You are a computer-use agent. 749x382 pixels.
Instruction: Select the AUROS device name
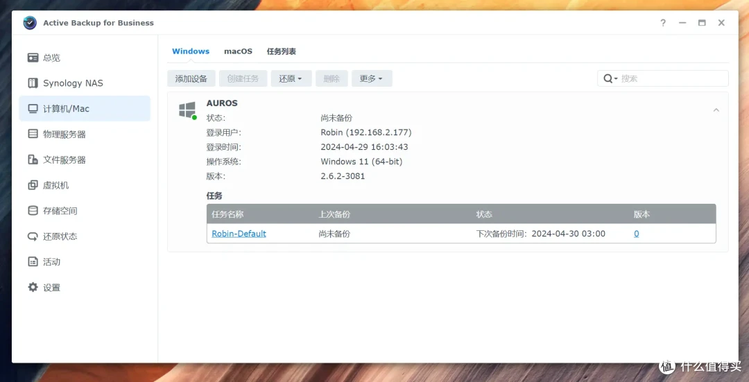tap(222, 103)
